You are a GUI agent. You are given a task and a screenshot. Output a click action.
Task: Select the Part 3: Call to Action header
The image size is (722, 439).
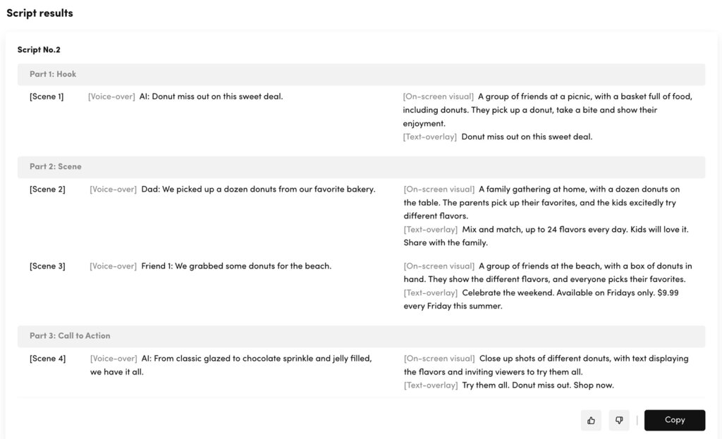(70, 336)
